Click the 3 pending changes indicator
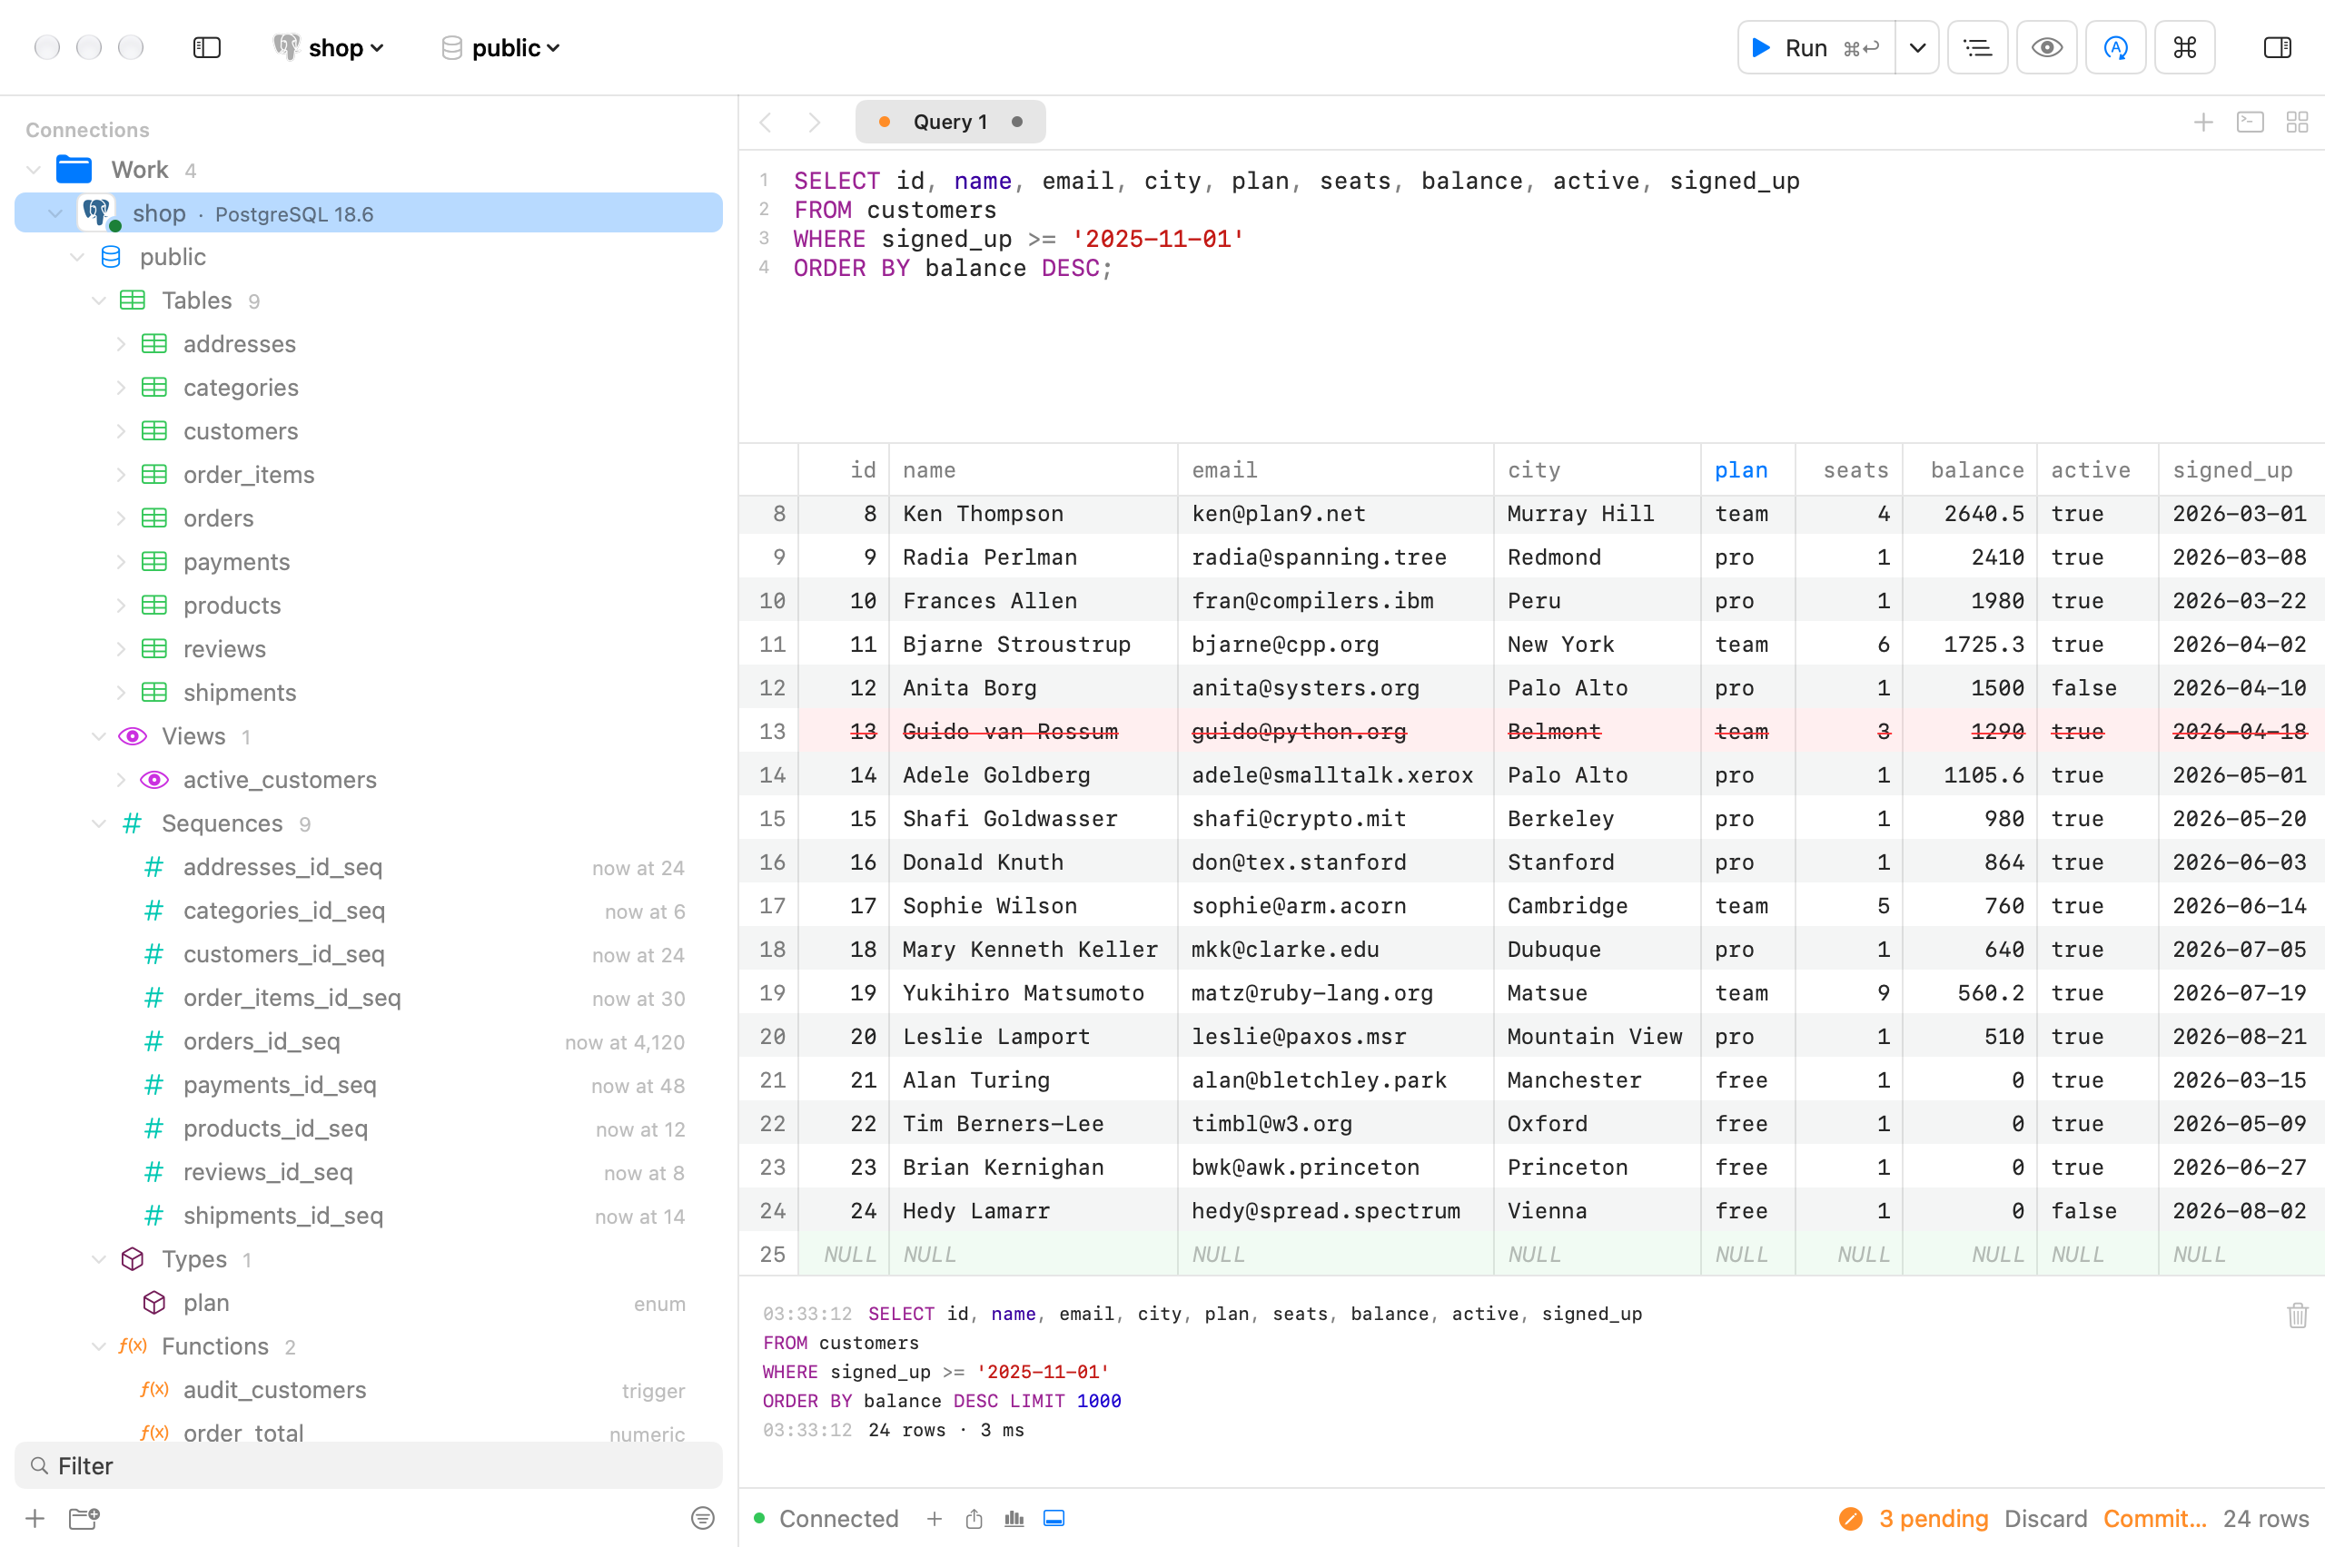Image resolution: width=2325 pixels, height=1547 pixels. 1914,1518
